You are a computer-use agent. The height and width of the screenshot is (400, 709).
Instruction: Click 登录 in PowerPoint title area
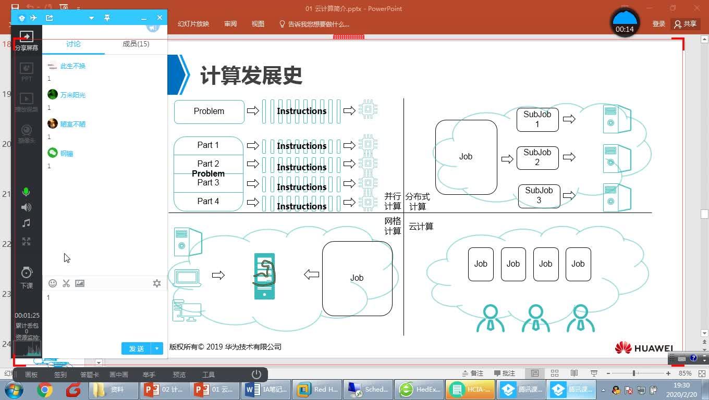click(x=659, y=24)
